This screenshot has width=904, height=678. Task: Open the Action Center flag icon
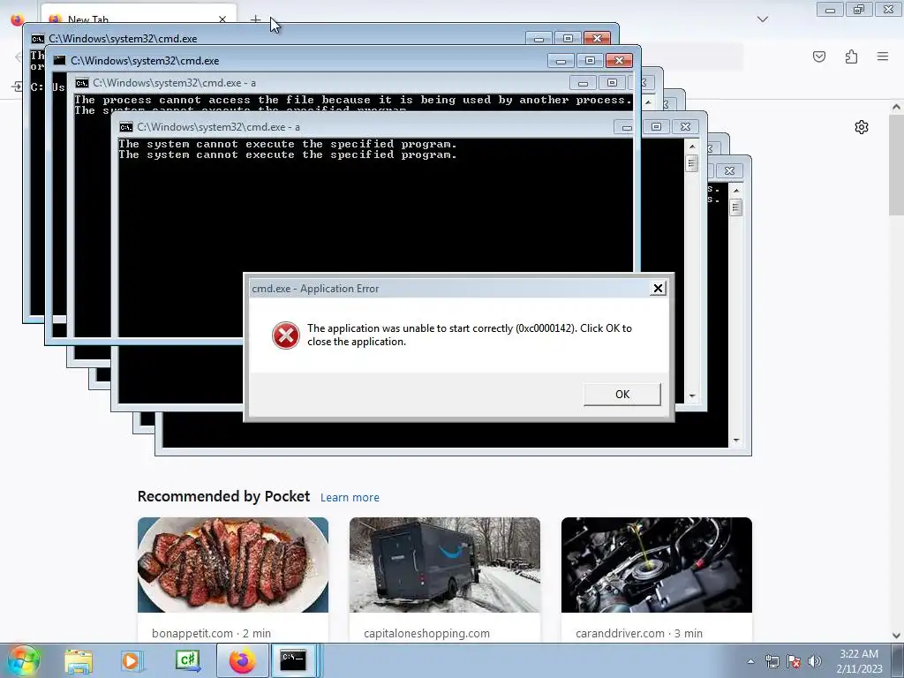click(794, 661)
